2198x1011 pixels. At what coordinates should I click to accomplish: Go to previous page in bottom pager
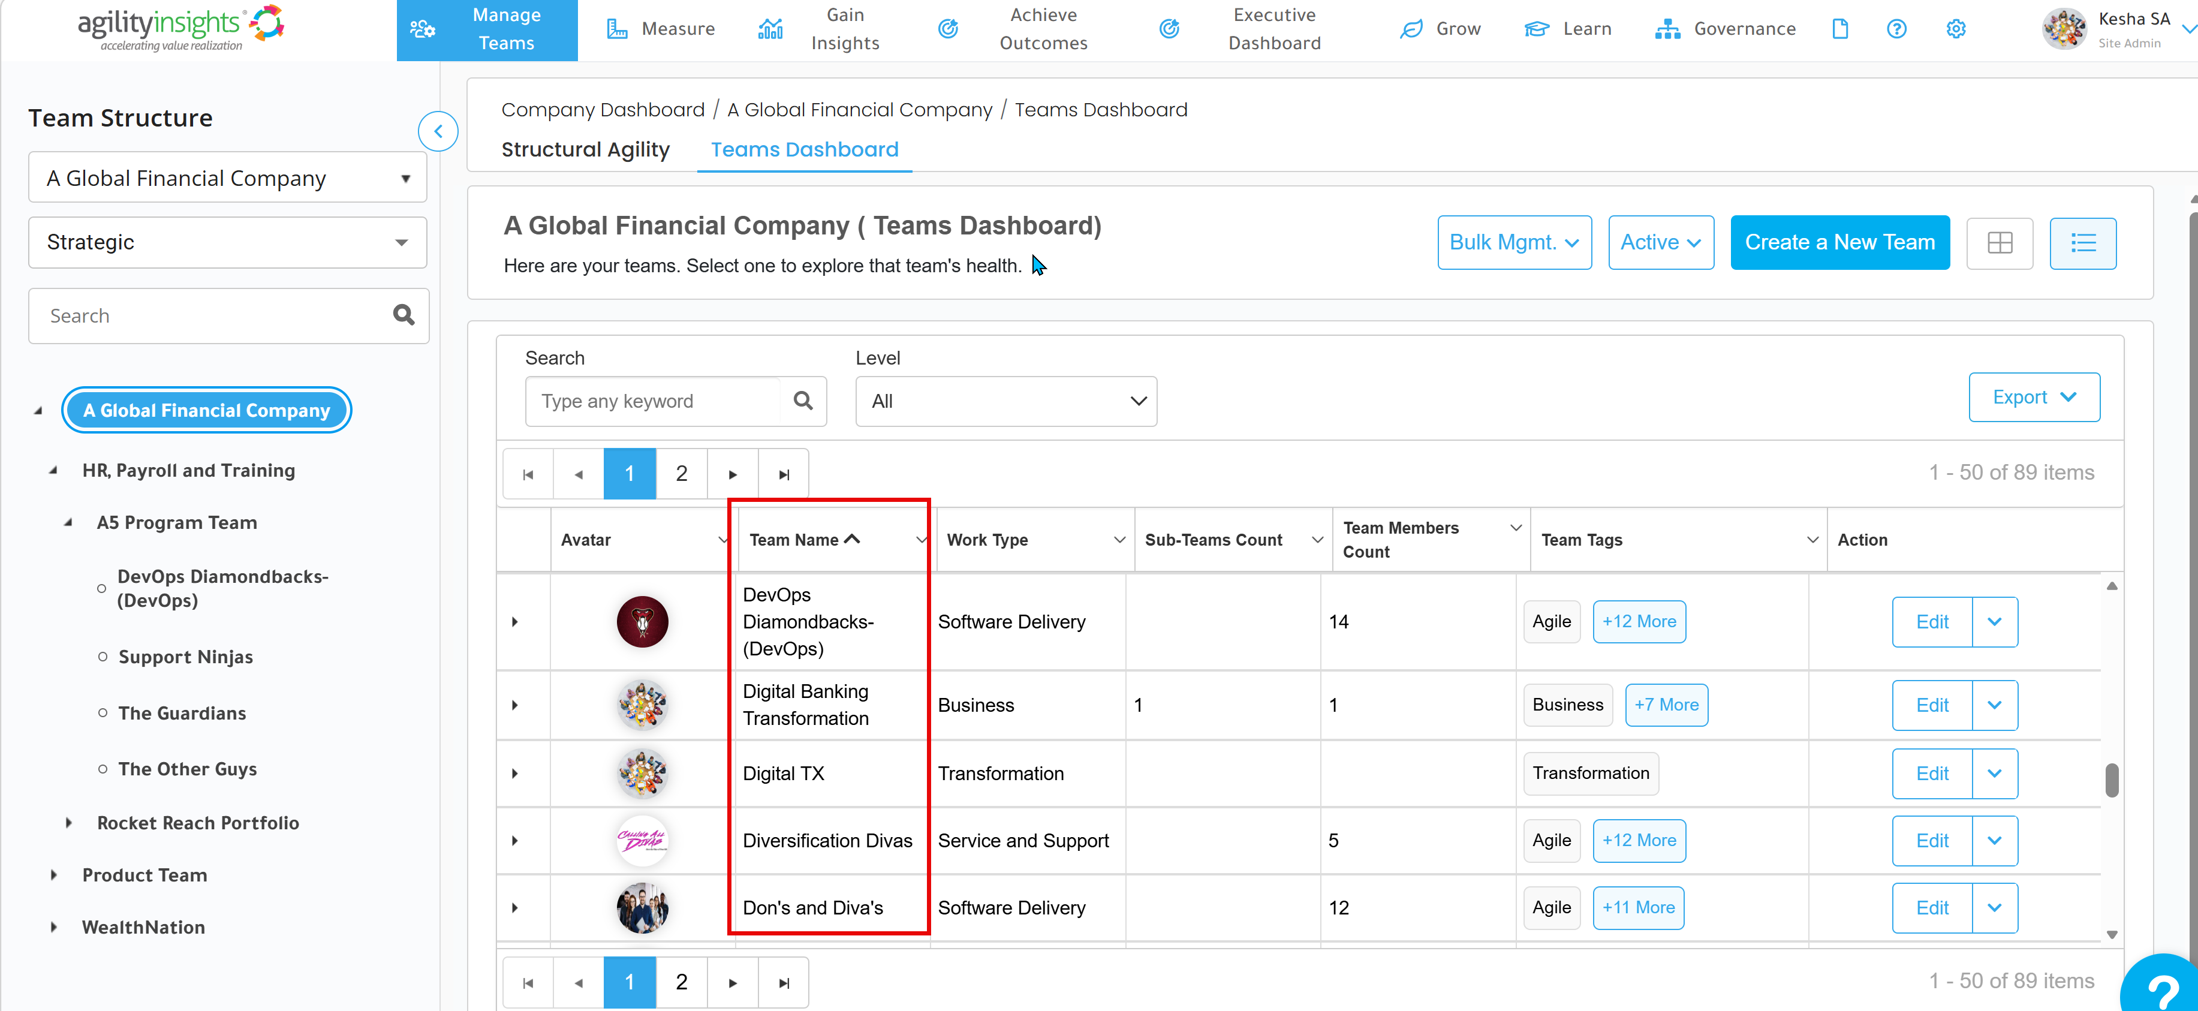(579, 982)
